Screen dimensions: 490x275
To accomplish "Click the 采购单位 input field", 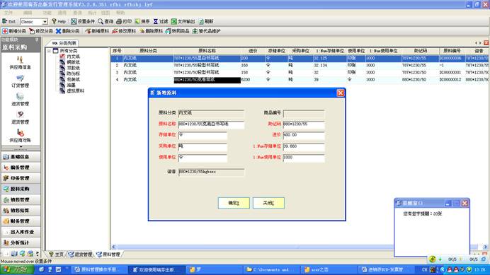I will click(203, 146).
